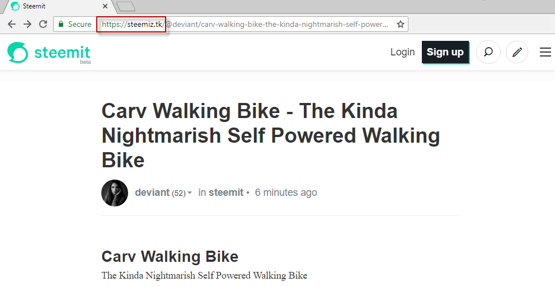
Task: Click the pencil compose post icon
Action: (x=517, y=52)
